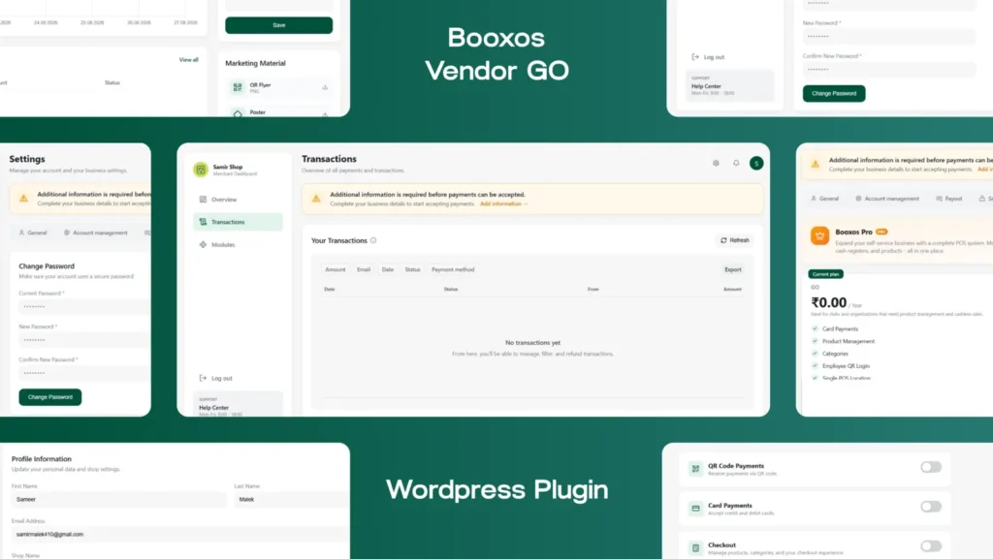
Task: Click 'Card Payments' feature in plan list
Action: (x=840, y=328)
